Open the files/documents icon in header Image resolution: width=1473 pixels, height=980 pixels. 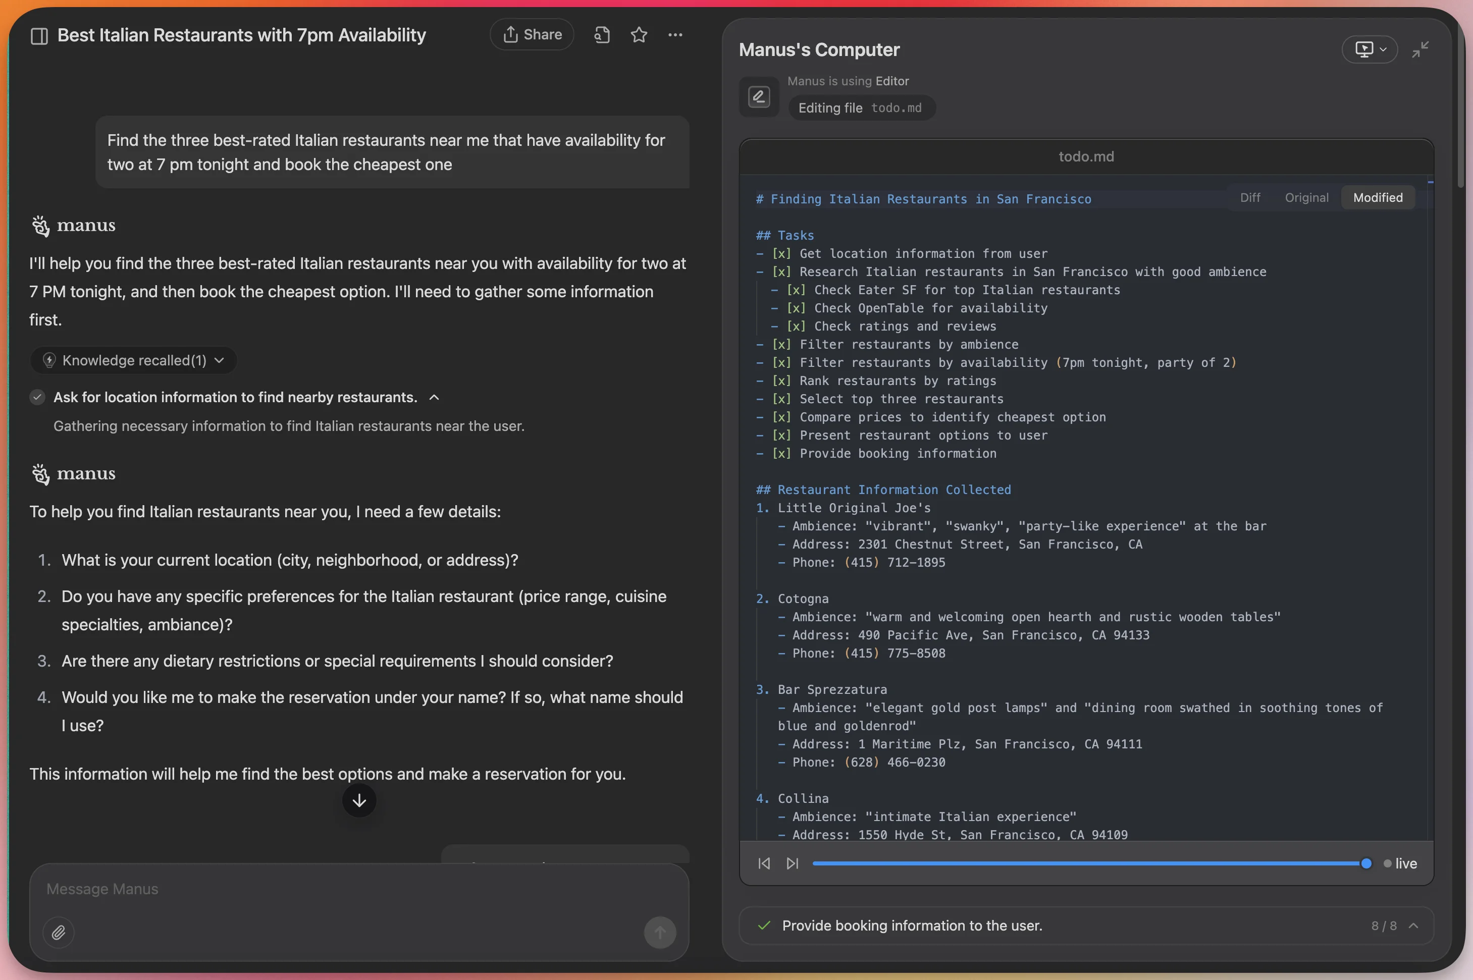601,35
